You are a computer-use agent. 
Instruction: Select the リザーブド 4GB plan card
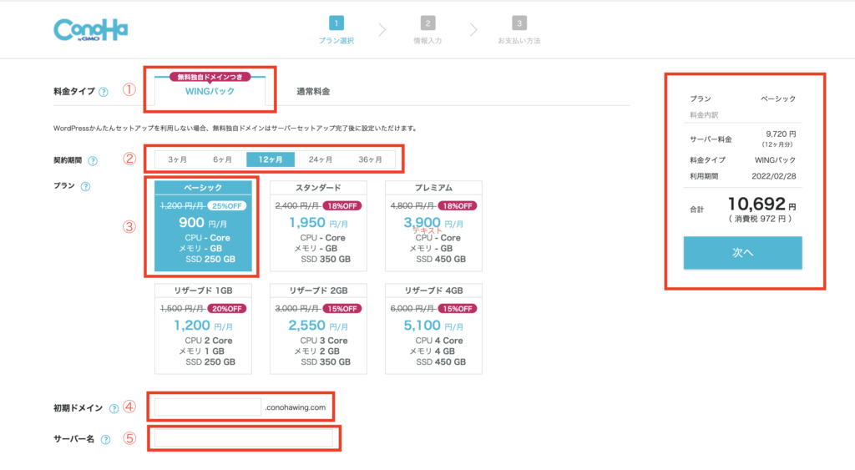(x=433, y=328)
